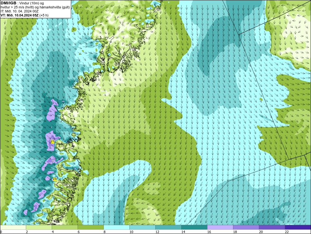Select the 10–12 m/s legend color swatch
This screenshot has width=311, height=234.
coord(142,227)
